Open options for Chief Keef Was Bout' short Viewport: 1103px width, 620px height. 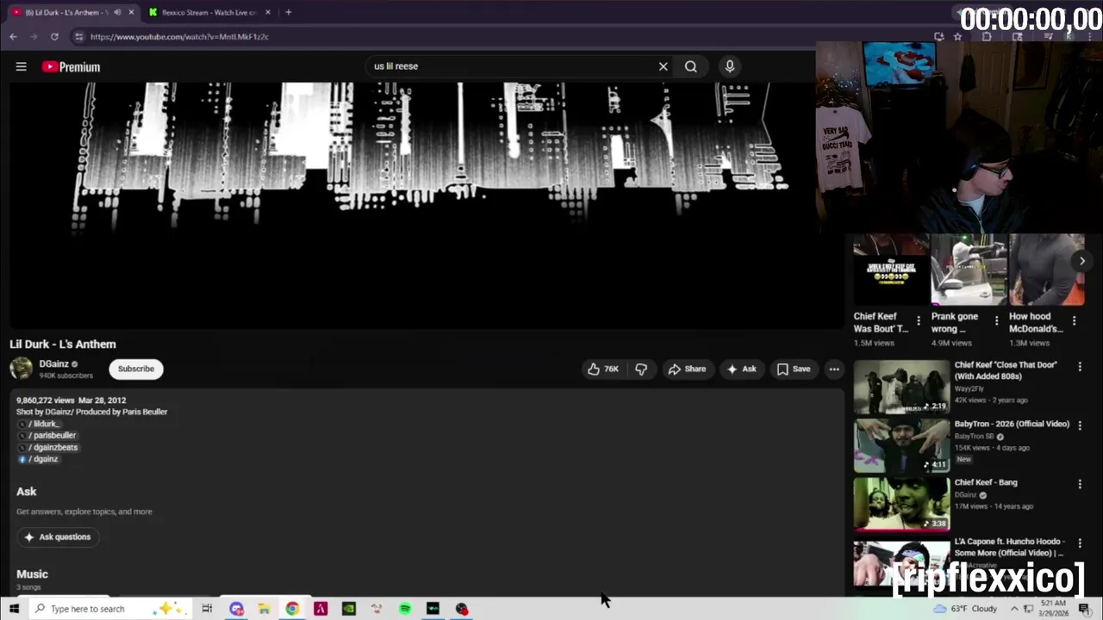tap(919, 320)
